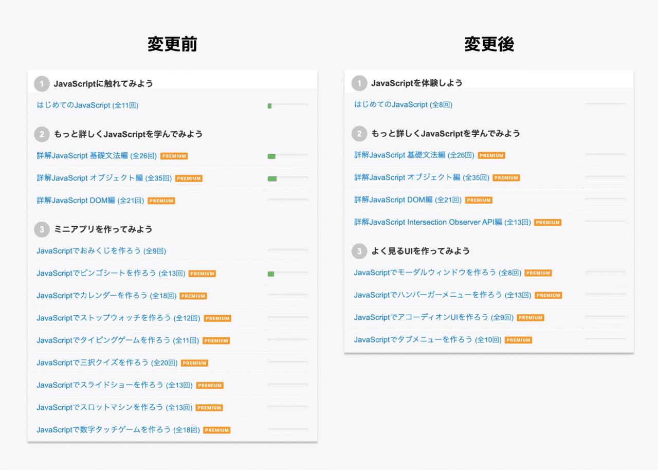658x470 pixels.
Task: Click the PREMIUM badge on 変更後の詳解JavaScript DOM編
Action: [479, 200]
